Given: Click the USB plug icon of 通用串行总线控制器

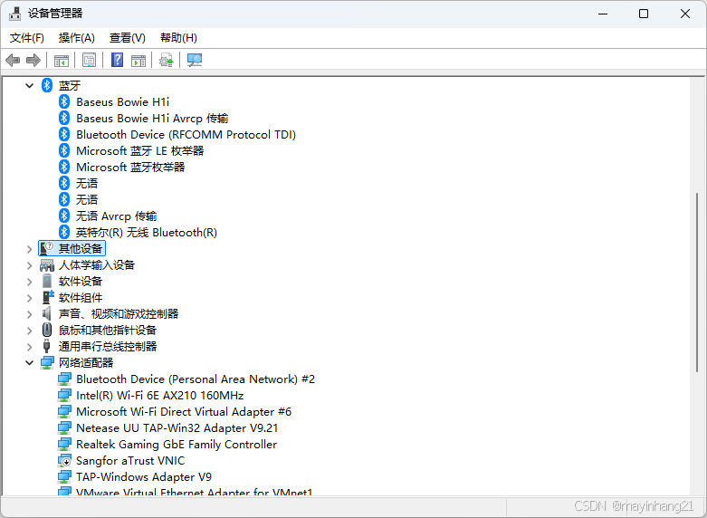Looking at the screenshot, I should (x=46, y=346).
